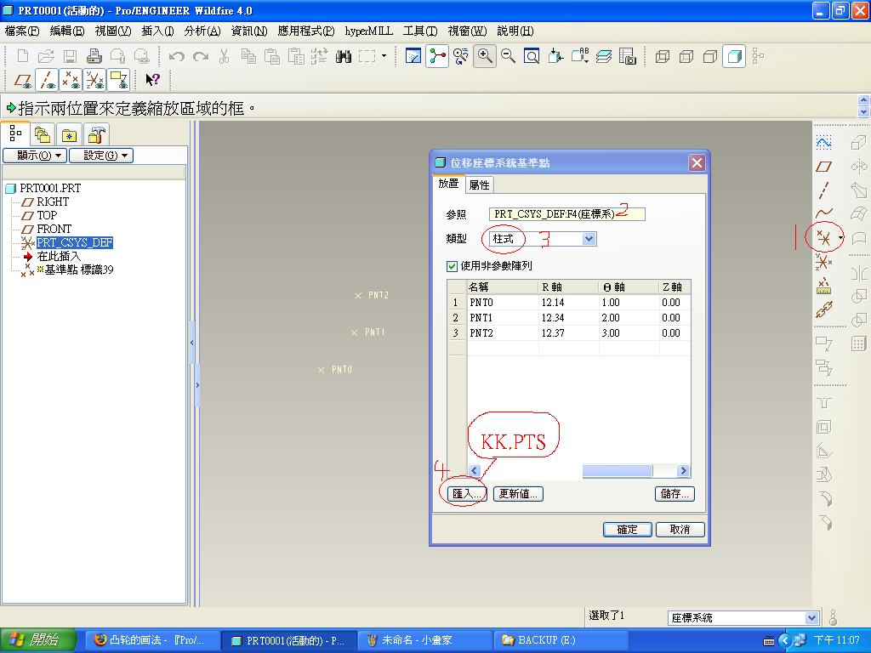Switch to 未命名 - 小畫家 taskbar window
This screenshot has width=871, height=653.
pos(424,640)
